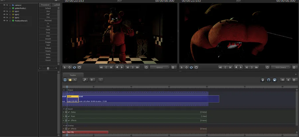299x137 pixels.
Task: Lock the Music track
Action: (x=66, y=116)
